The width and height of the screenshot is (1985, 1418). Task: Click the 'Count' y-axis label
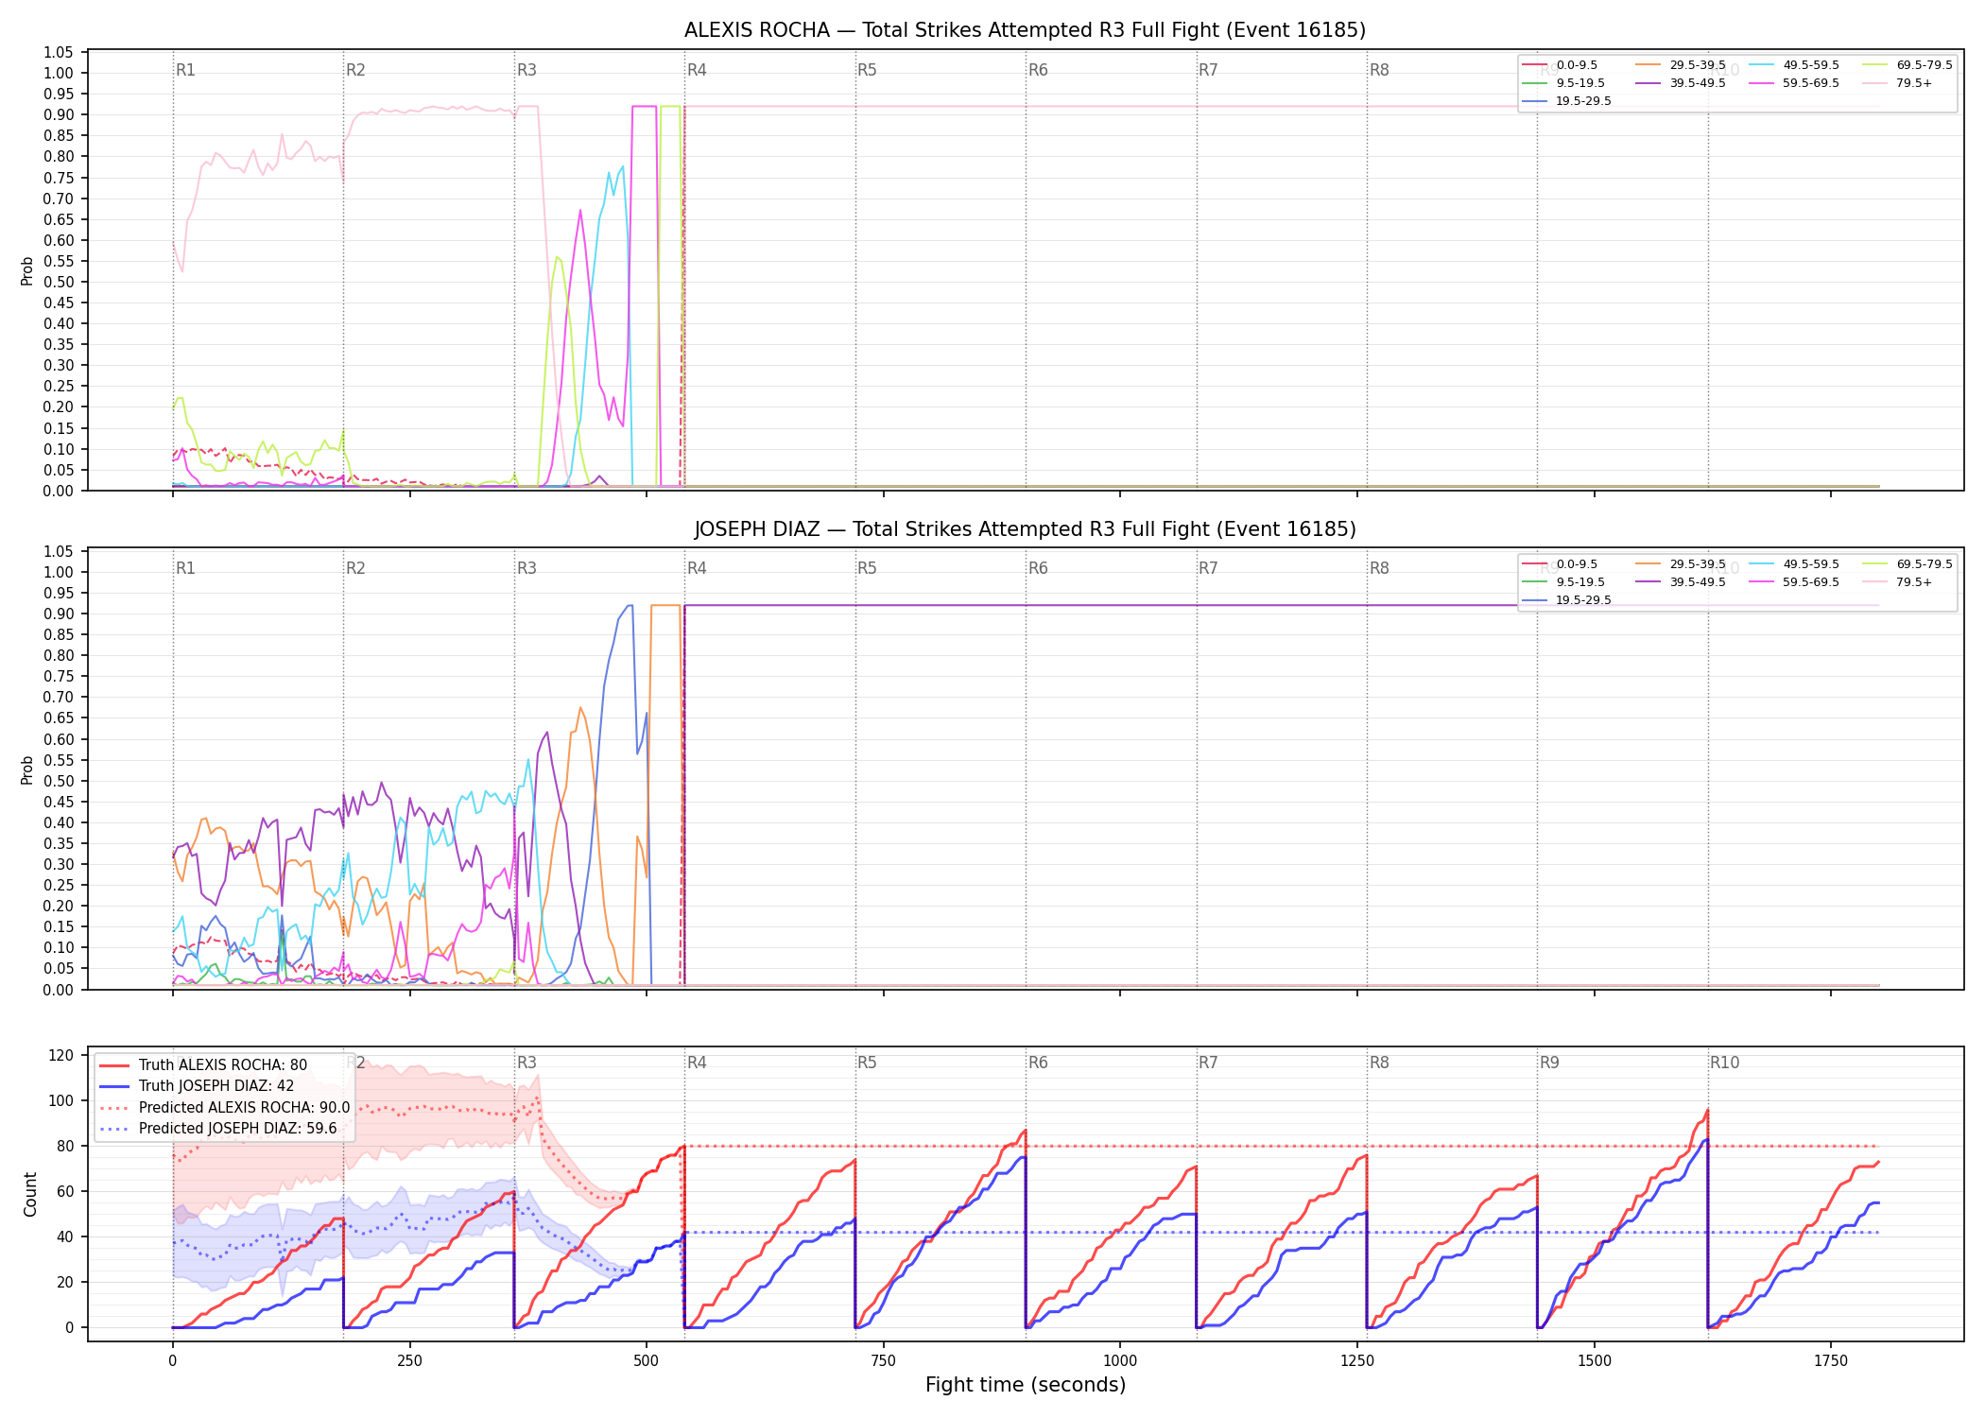click(x=30, y=1195)
